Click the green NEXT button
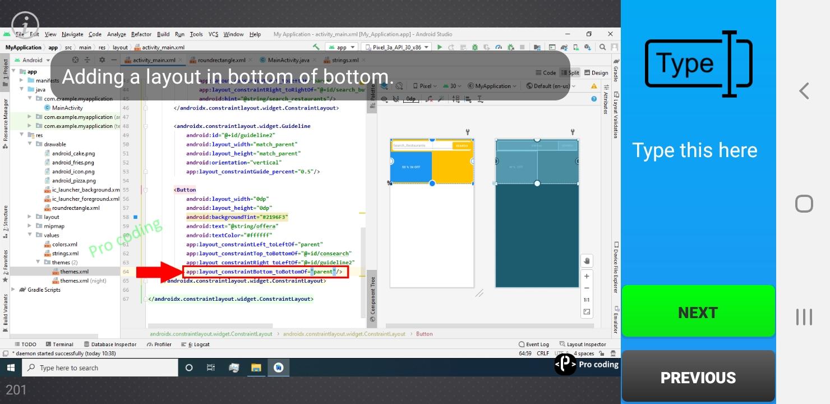This screenshot has height=404, width=830. pyautogui.click(x=698, y=312)
